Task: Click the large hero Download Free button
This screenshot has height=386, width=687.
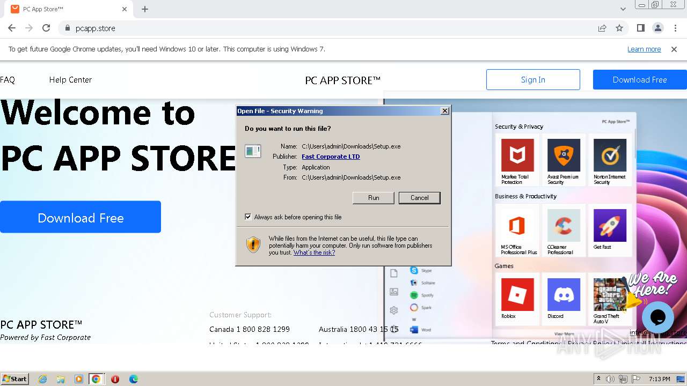Action: click(x=81, y=217)
